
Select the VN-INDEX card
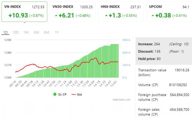pyautogui.click(x=24, y=12)
